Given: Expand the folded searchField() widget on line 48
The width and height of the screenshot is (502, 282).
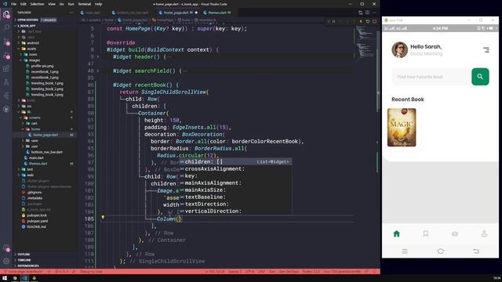Looking at the screenshot, I should (98, 71).
